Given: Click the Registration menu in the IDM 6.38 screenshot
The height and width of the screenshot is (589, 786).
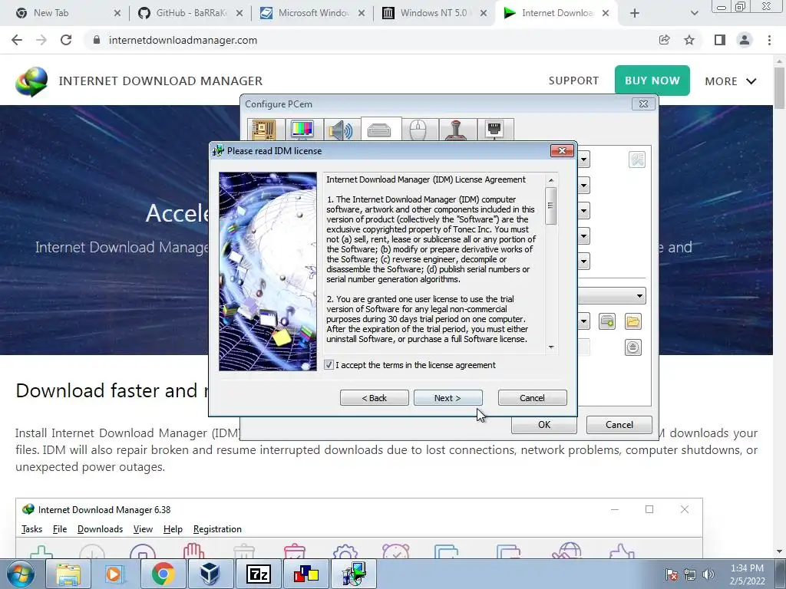Looking at the screenshot, I should 217,529.
